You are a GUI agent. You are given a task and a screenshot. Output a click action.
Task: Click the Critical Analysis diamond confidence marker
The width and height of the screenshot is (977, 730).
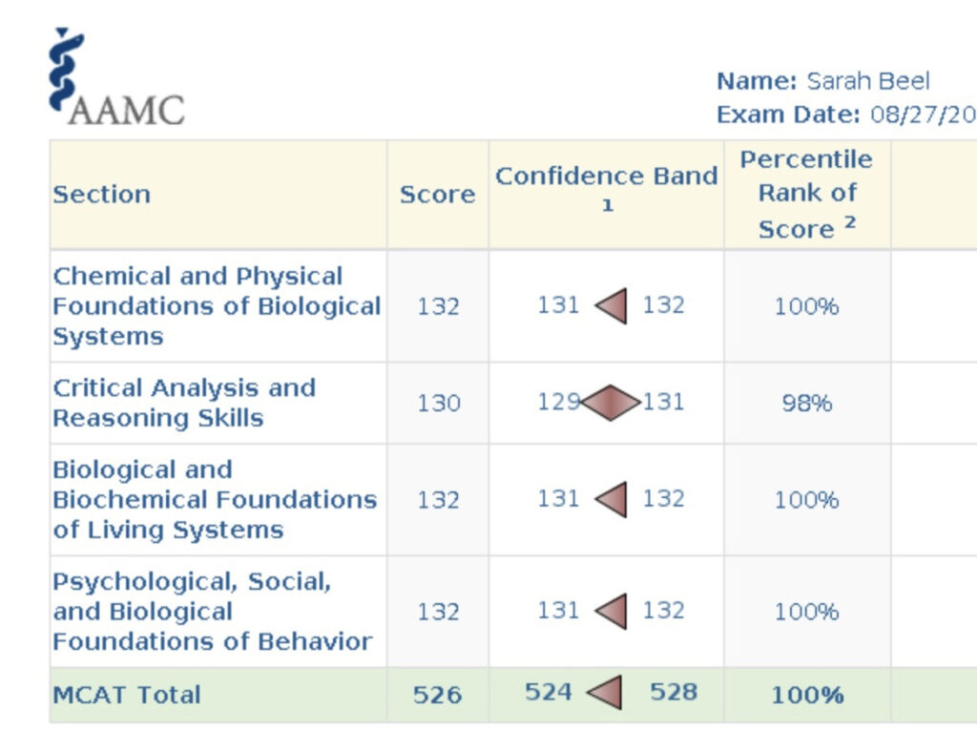click(x=609, y=403)
